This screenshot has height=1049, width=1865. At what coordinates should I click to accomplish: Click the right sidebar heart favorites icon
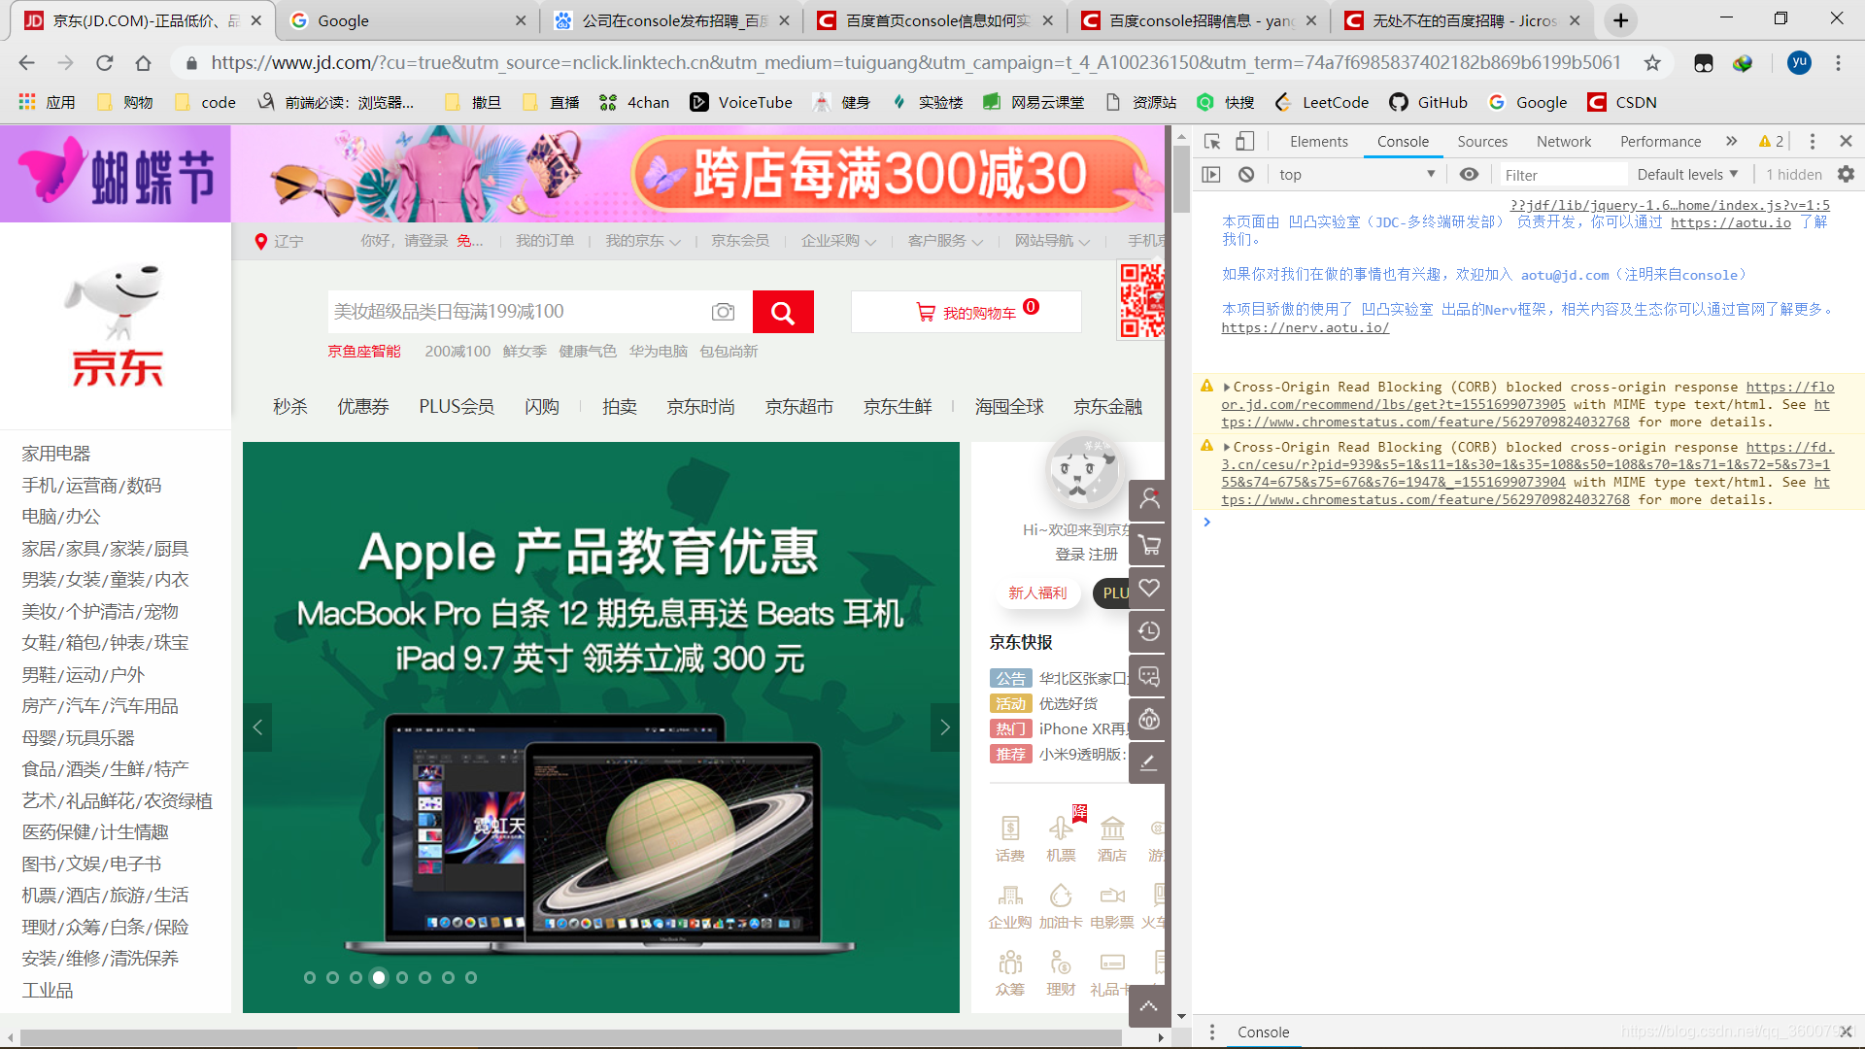pos(1149,589)
